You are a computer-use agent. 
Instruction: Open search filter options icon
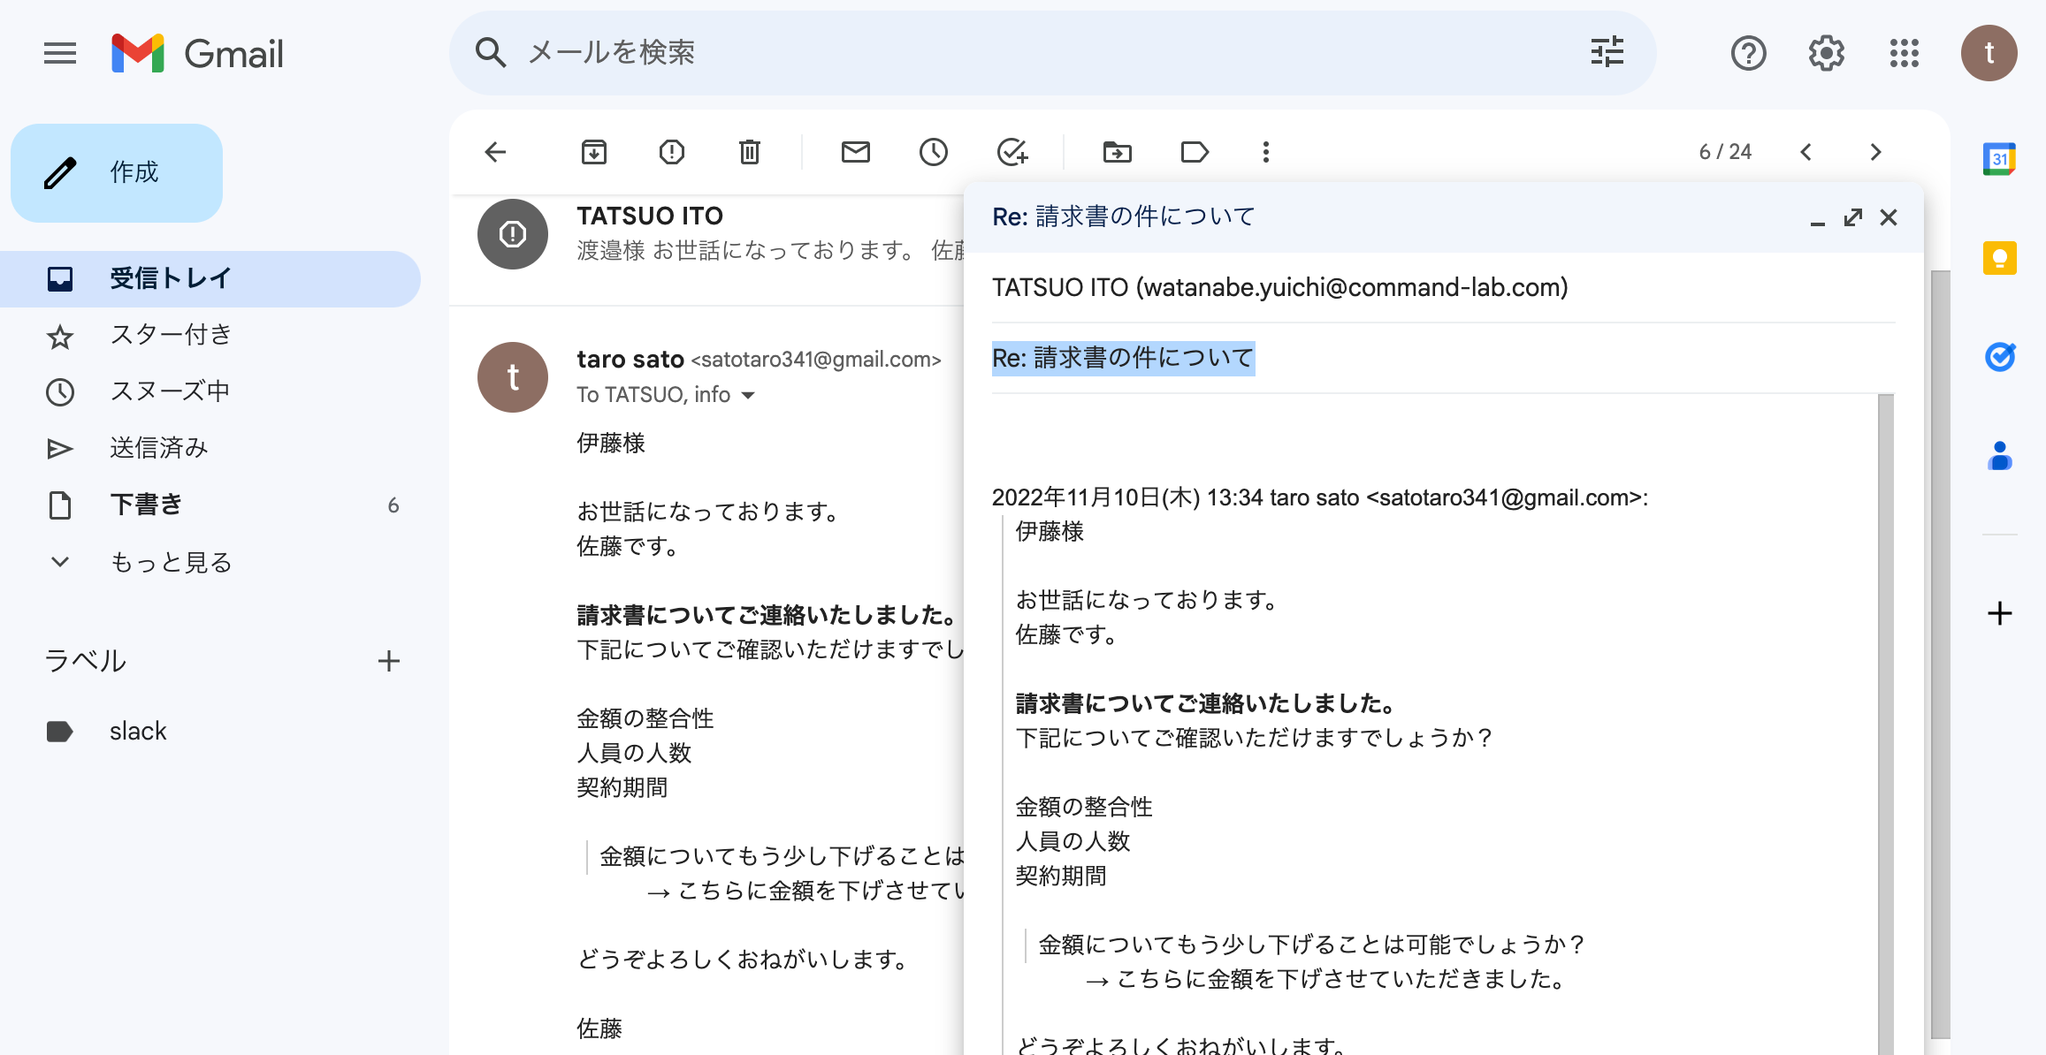pos(1607,53)
